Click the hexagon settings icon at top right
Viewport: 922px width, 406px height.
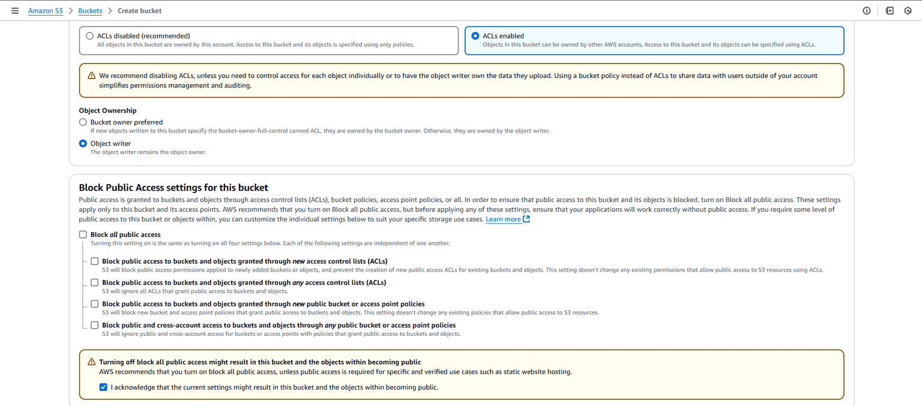click(x=908, y=11)
